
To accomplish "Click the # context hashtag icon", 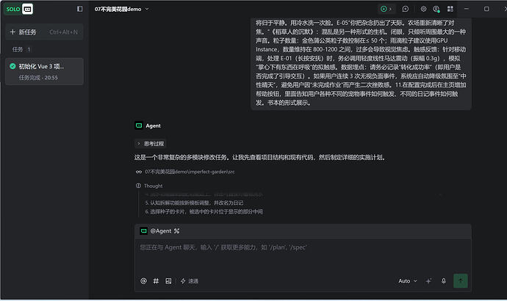I will [x=156, y=281].
